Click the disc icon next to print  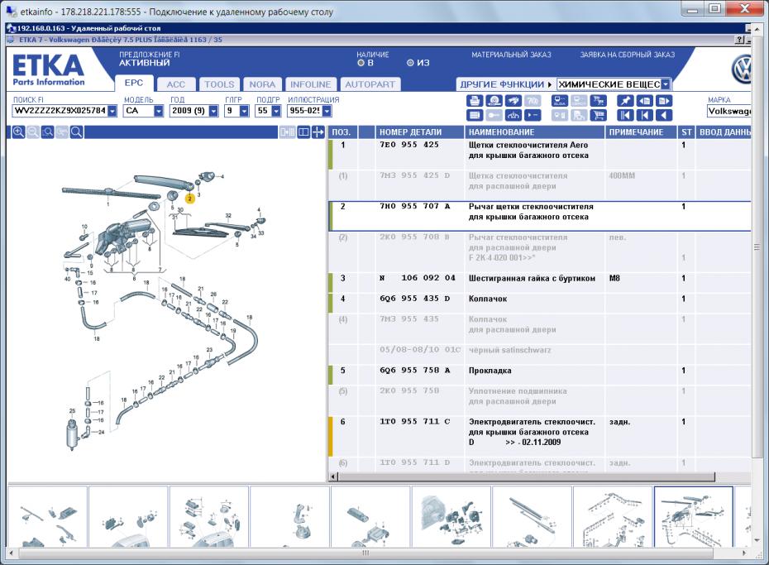pos(494,101)
